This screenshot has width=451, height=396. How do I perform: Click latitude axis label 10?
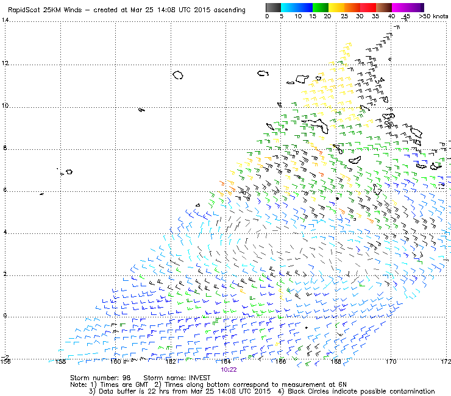tap(5, 105)
